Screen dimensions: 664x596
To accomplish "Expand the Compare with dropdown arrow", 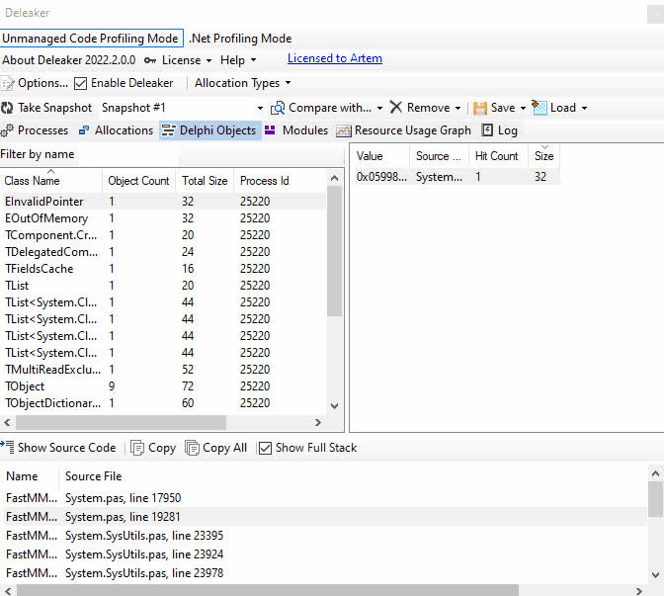I will [379, 109].
